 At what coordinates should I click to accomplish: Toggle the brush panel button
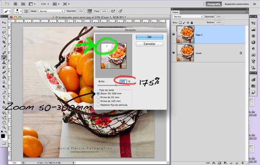(x=26, y=11)
